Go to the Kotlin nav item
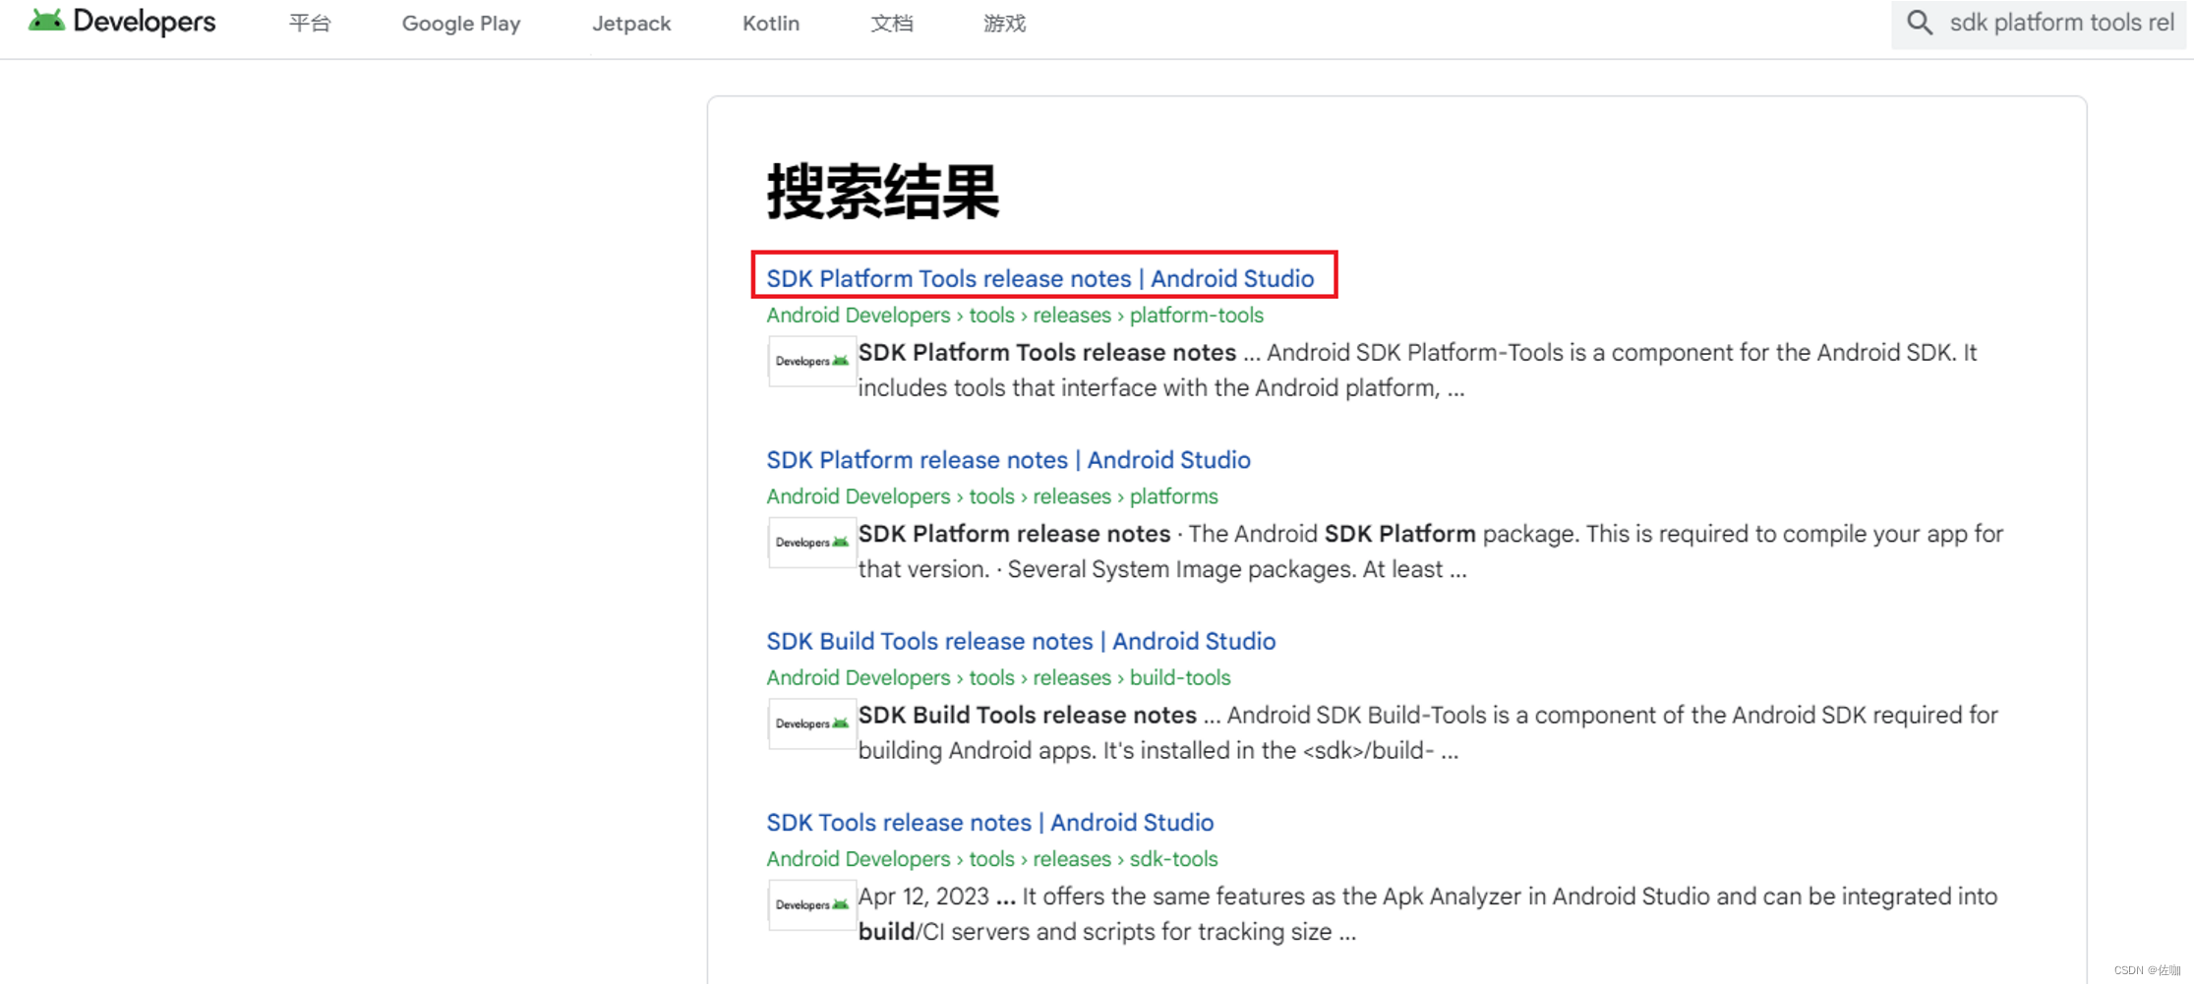The height and width of the screenshot is (985, 2195). [x=771, y=24]
